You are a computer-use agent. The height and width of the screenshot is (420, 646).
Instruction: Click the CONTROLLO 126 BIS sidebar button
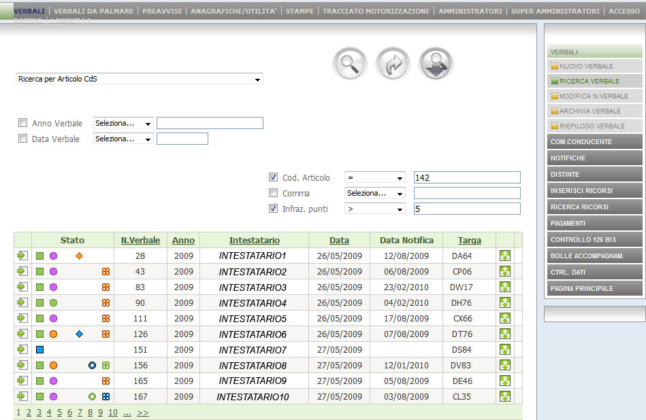pyautogui.click(x=595, y=239)
